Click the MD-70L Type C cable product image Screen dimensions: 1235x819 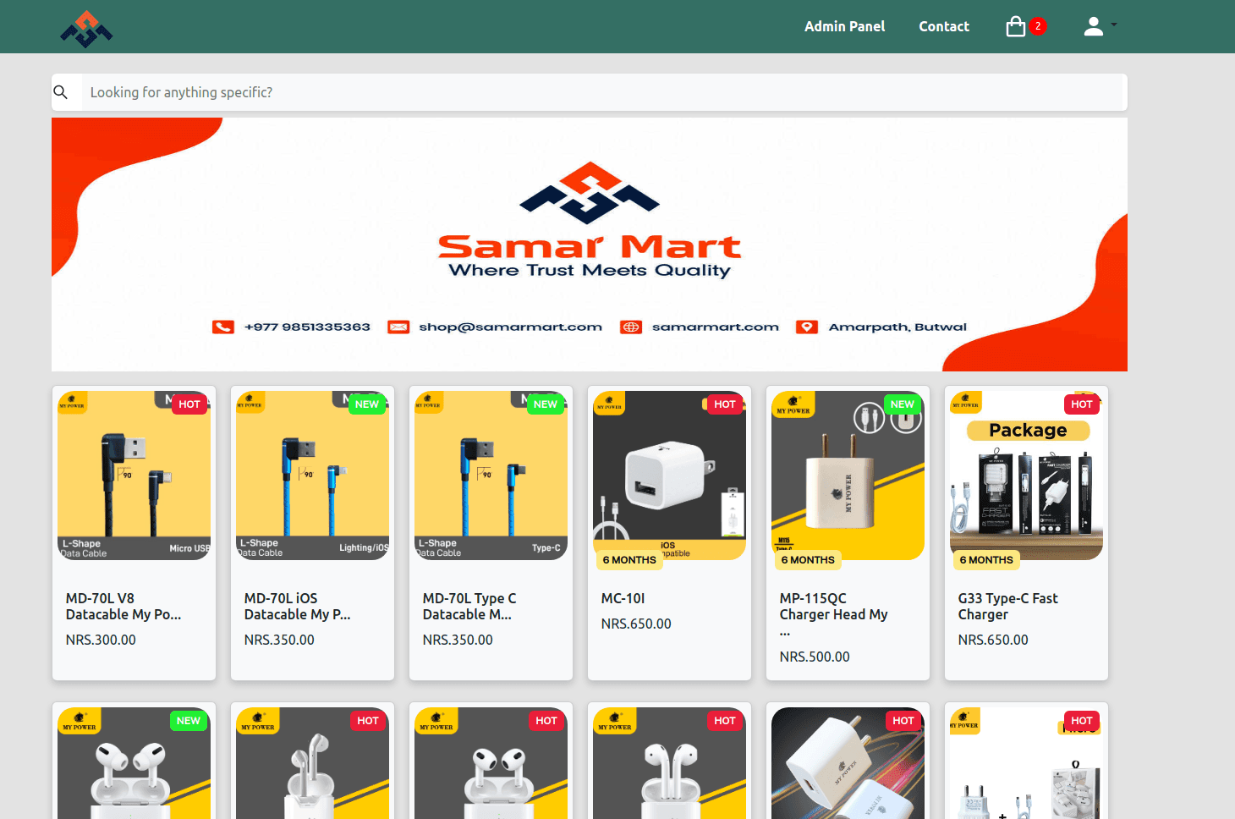(x=491, y=475)
